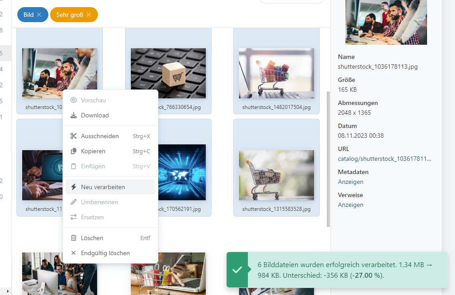Click the file list vertical scrollbar
Viewport: 455px width, 295px height.
point(328,159)
